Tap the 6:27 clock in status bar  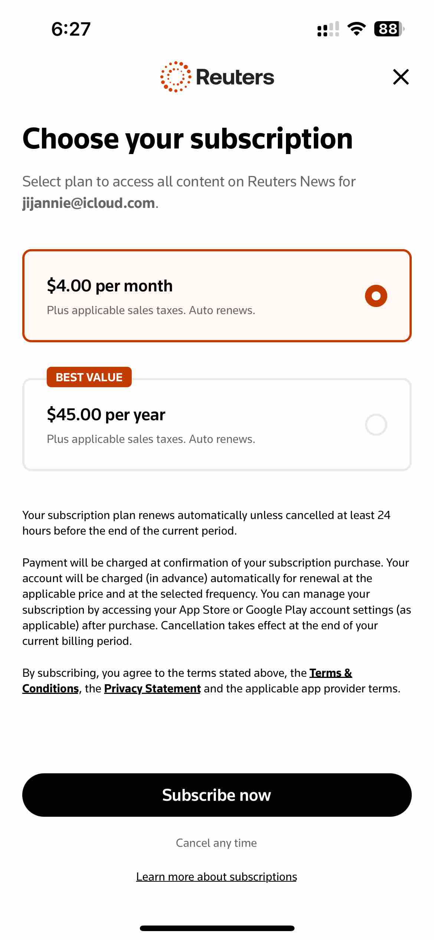click(71, 29)
